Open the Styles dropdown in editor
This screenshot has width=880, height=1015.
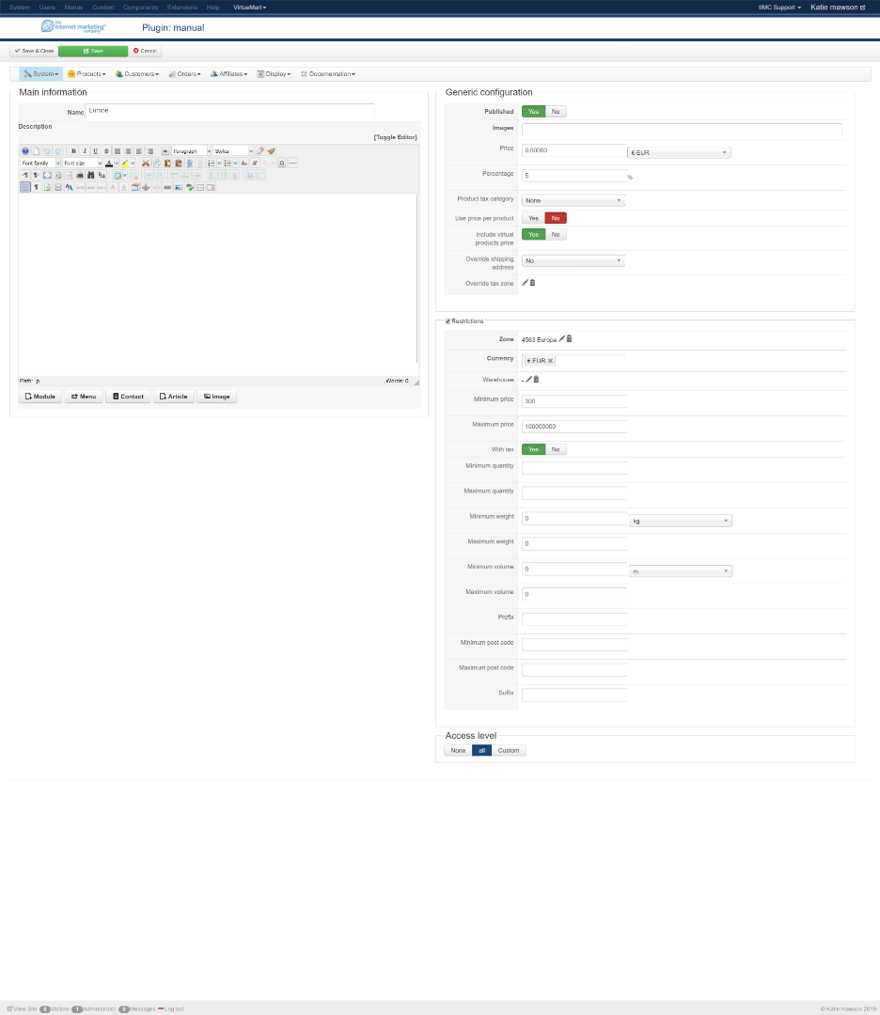tap(233, 150)
